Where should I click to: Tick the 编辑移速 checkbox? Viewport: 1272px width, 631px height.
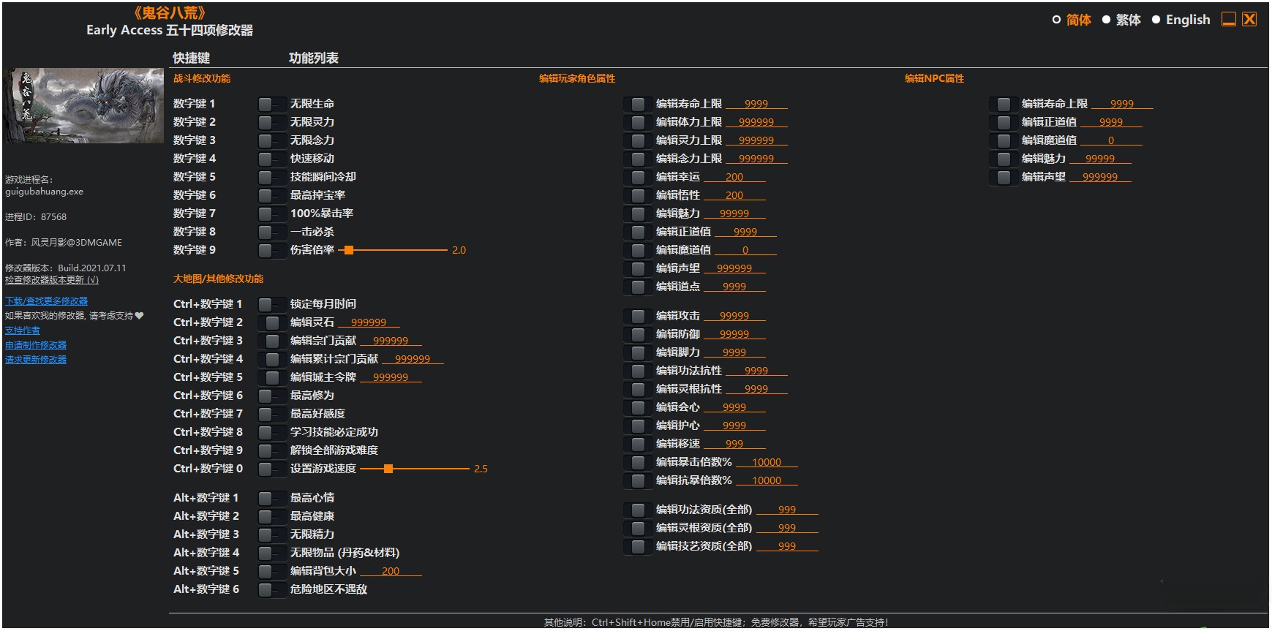[638, 445]
